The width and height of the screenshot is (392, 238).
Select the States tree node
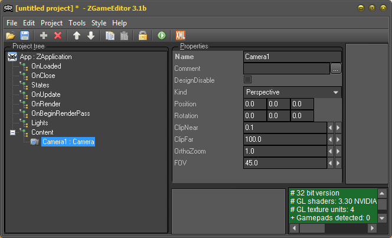[x=40, y=85]
